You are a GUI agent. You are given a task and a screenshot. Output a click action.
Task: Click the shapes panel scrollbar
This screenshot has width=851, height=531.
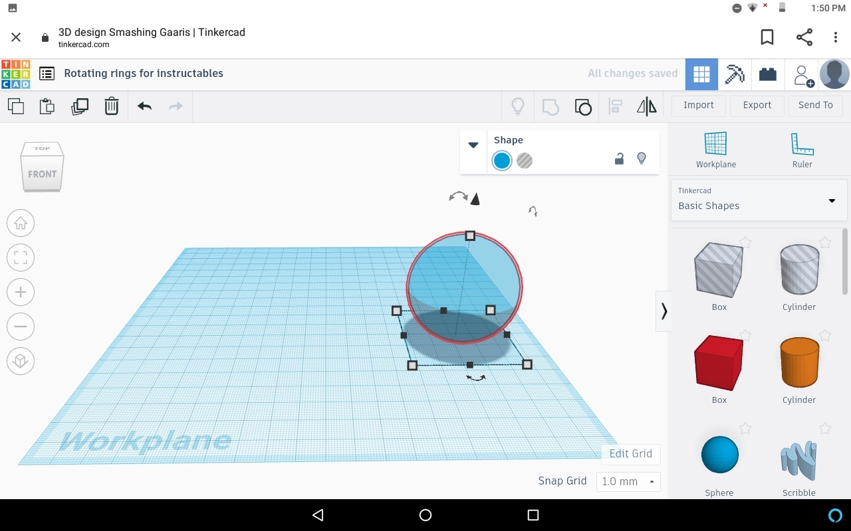pos(845,262)
